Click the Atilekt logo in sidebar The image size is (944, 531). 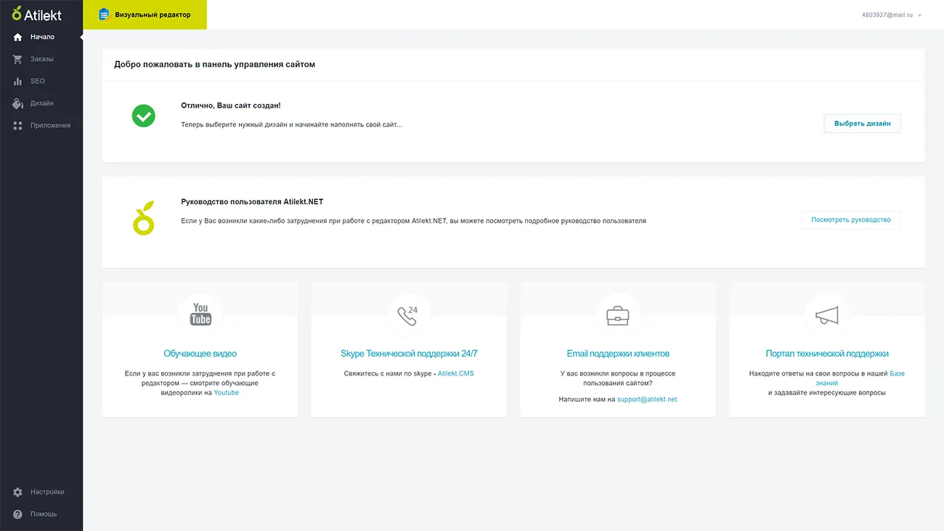(36, 14)
